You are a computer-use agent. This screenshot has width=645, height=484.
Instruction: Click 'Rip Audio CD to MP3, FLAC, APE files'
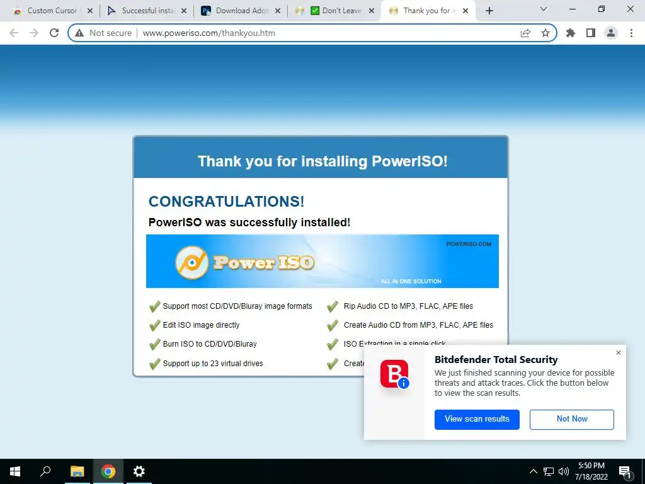[408, 306]
